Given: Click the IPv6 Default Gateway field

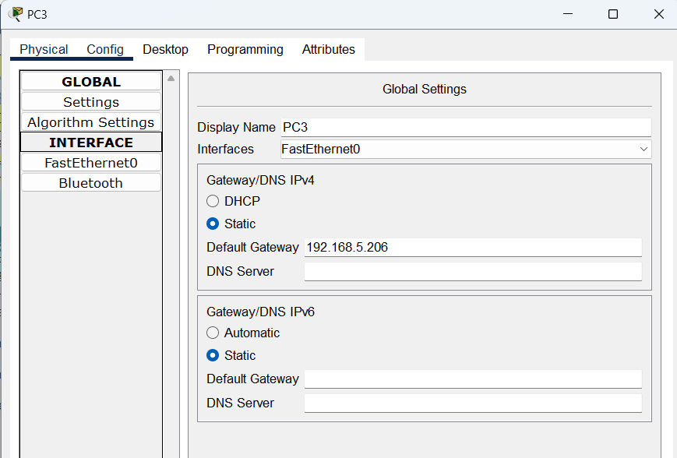Looking at the screenshot, I should 472,379.
